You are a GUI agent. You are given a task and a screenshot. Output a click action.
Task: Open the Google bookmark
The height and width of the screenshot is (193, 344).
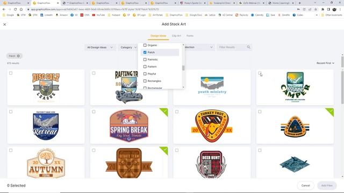pyautogui.click(x=9, y=15)
